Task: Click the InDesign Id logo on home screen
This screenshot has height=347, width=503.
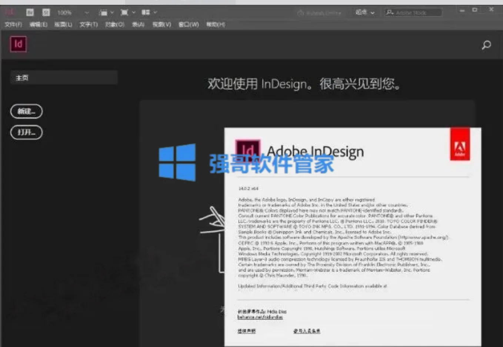Action: 18,44
